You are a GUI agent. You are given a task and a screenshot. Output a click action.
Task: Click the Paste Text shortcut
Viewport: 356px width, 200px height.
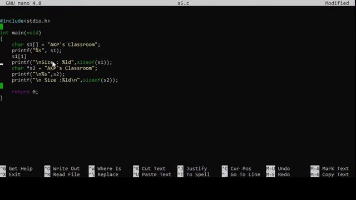[x=152, y=174]
